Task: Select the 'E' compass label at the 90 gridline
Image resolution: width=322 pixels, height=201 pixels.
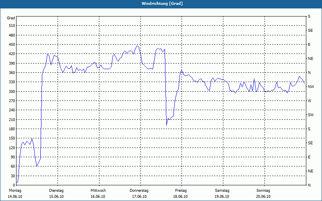Action: pyautogui.click(x=309, y=157)
